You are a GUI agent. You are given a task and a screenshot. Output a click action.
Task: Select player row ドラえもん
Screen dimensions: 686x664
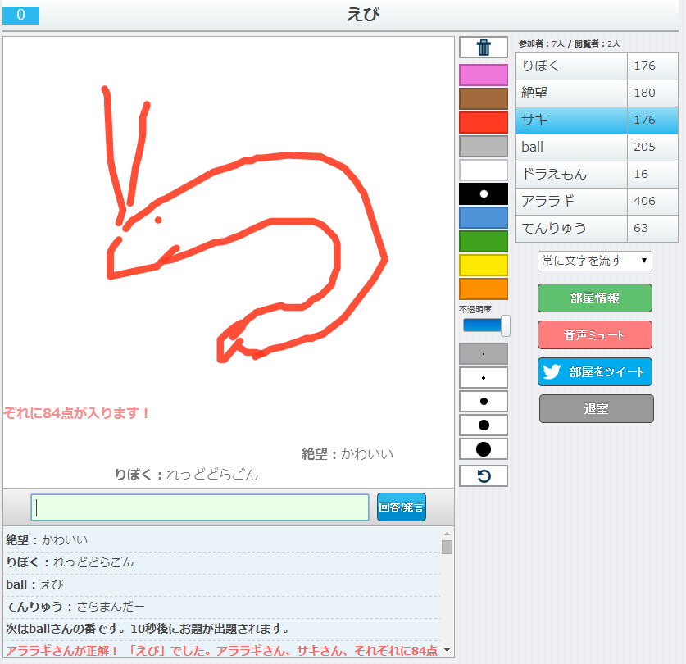597,175
